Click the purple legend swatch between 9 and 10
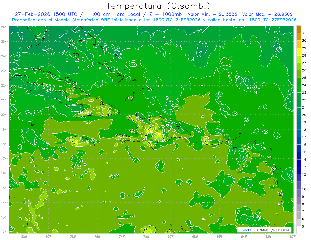 coord(299,193)
